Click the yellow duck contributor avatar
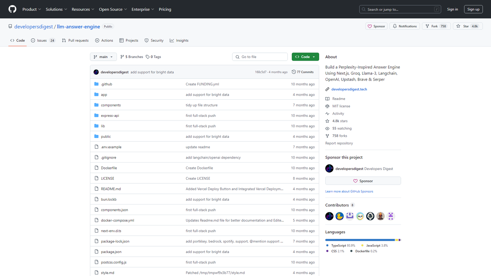 coord(339,216)
